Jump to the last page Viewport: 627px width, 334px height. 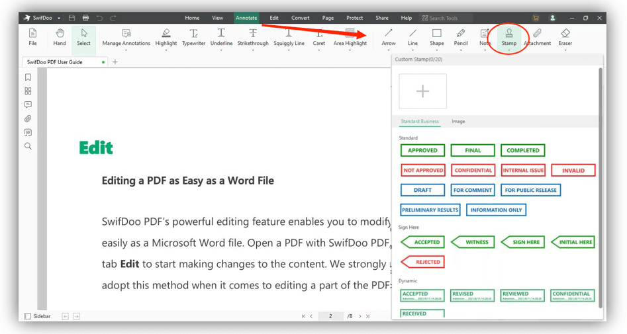pos(368,316)
